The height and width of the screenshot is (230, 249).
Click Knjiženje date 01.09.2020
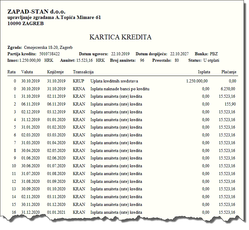56,181
